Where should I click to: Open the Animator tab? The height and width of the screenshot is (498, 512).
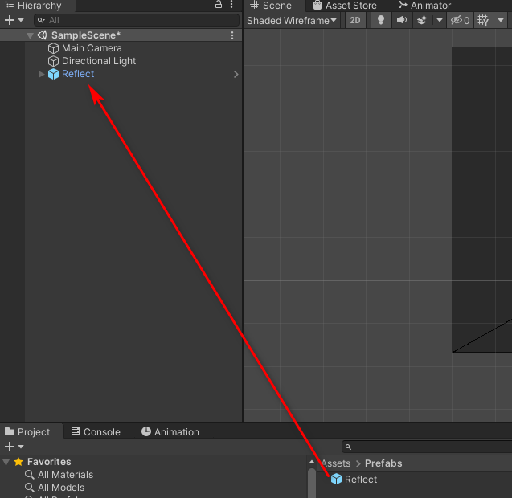425,6
